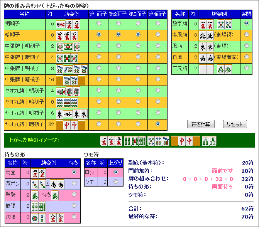259x227 pixels.
Task: Select 暗順子 for 第4面子
Action: 158,34
